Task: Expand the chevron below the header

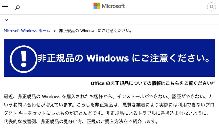Action: (x=6, y=20)
